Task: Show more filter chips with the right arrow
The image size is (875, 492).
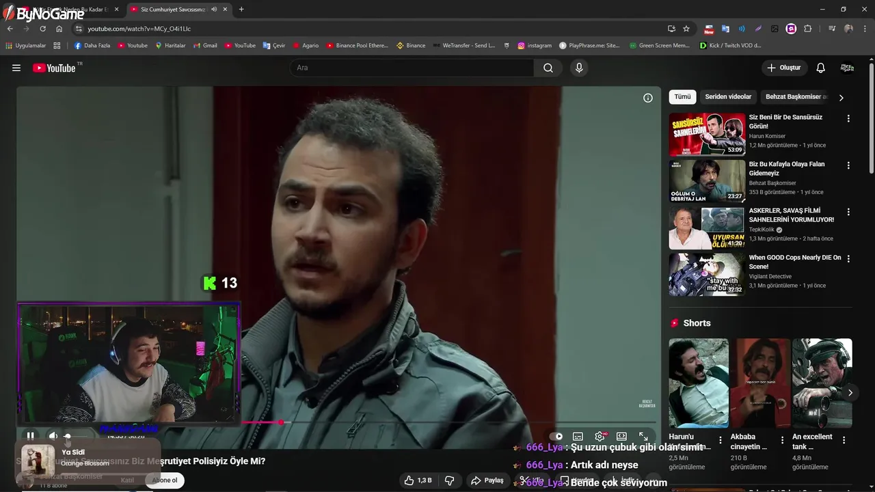Action: point(841,98)
